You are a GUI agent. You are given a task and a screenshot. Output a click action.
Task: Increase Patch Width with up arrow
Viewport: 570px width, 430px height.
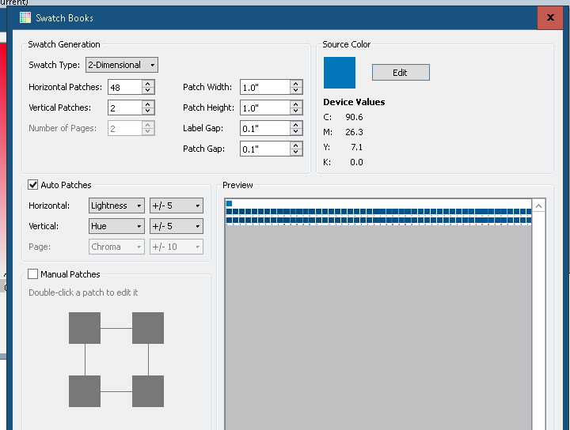(x=296, y=84)
